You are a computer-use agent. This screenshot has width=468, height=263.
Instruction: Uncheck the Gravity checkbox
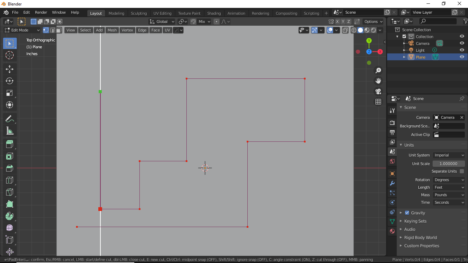(407, 213)
